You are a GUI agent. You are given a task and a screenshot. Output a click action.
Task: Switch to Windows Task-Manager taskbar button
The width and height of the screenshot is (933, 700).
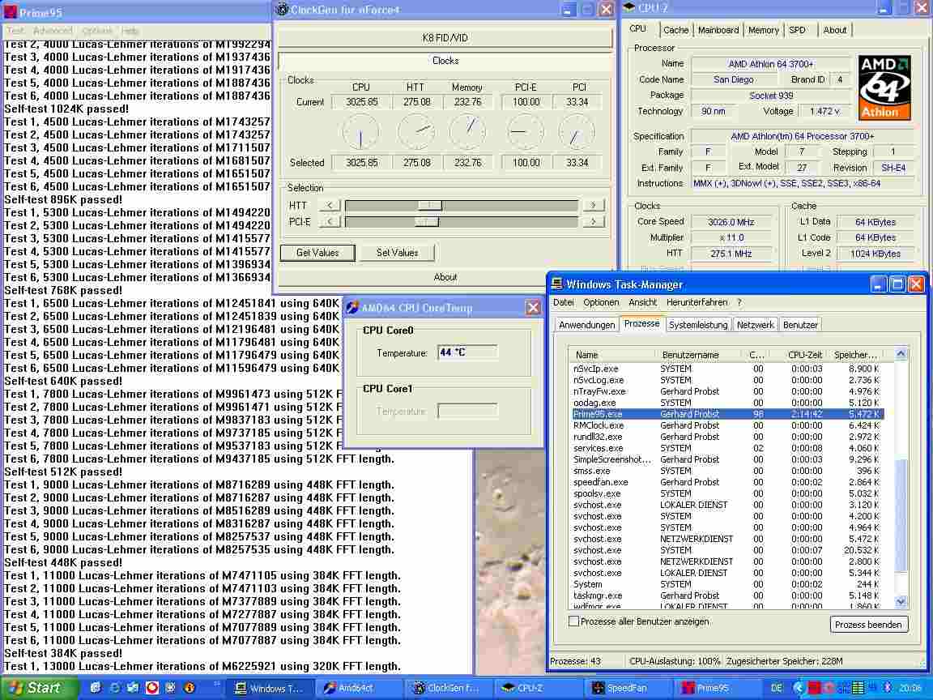tap(268, 688)
